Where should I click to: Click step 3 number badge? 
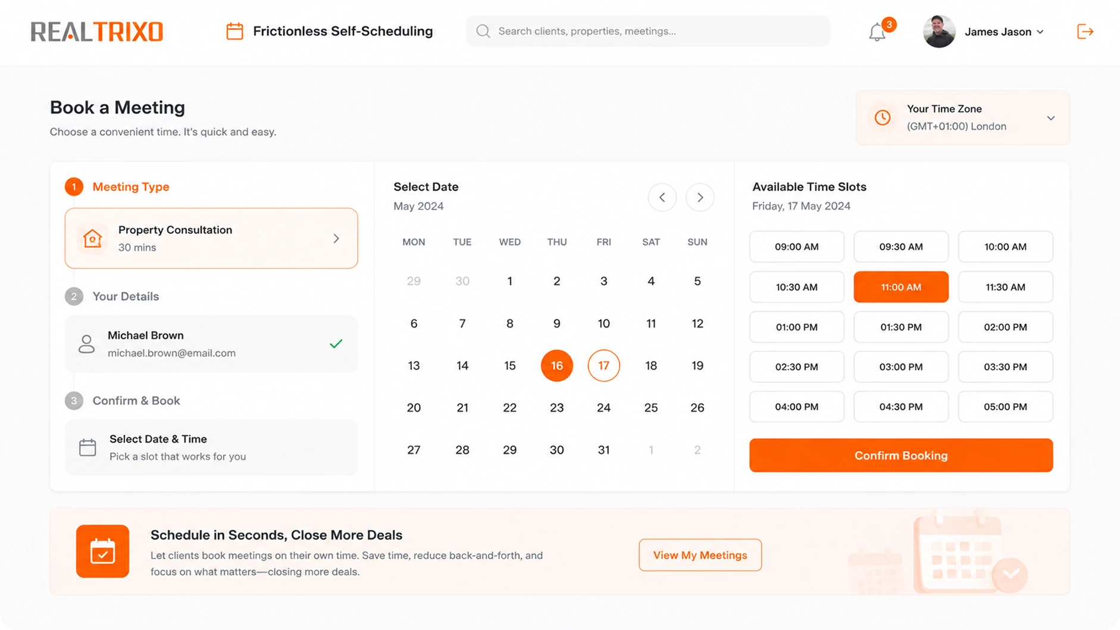74,401
